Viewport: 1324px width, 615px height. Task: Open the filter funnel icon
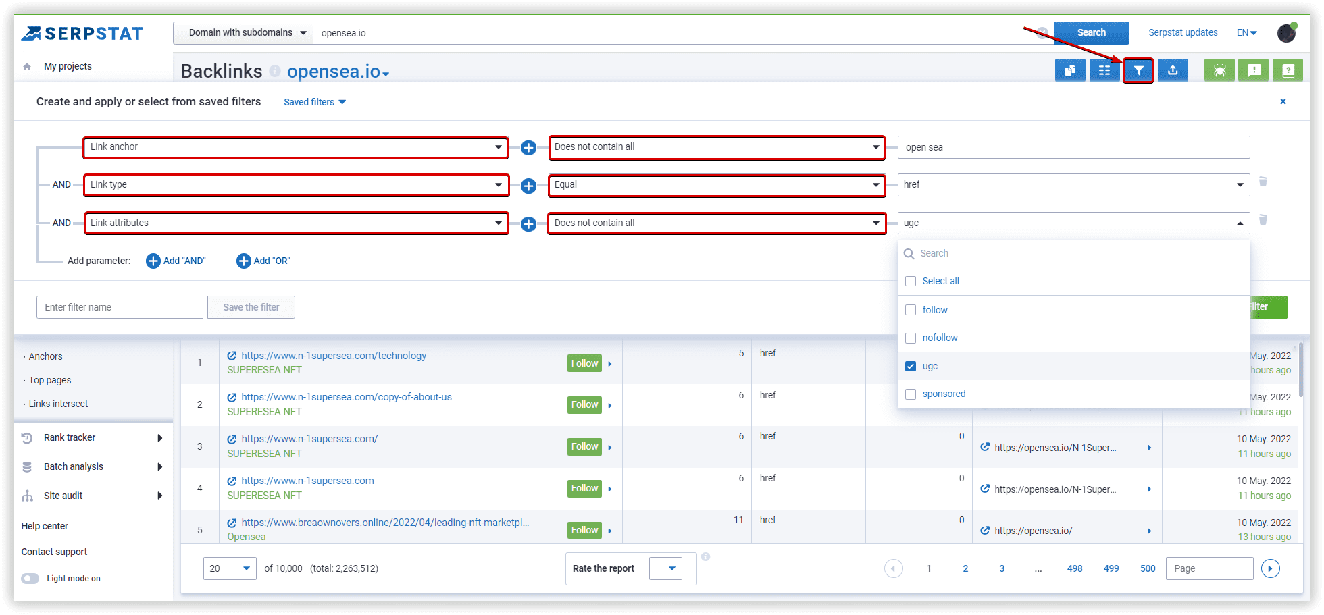[1138, 70]
